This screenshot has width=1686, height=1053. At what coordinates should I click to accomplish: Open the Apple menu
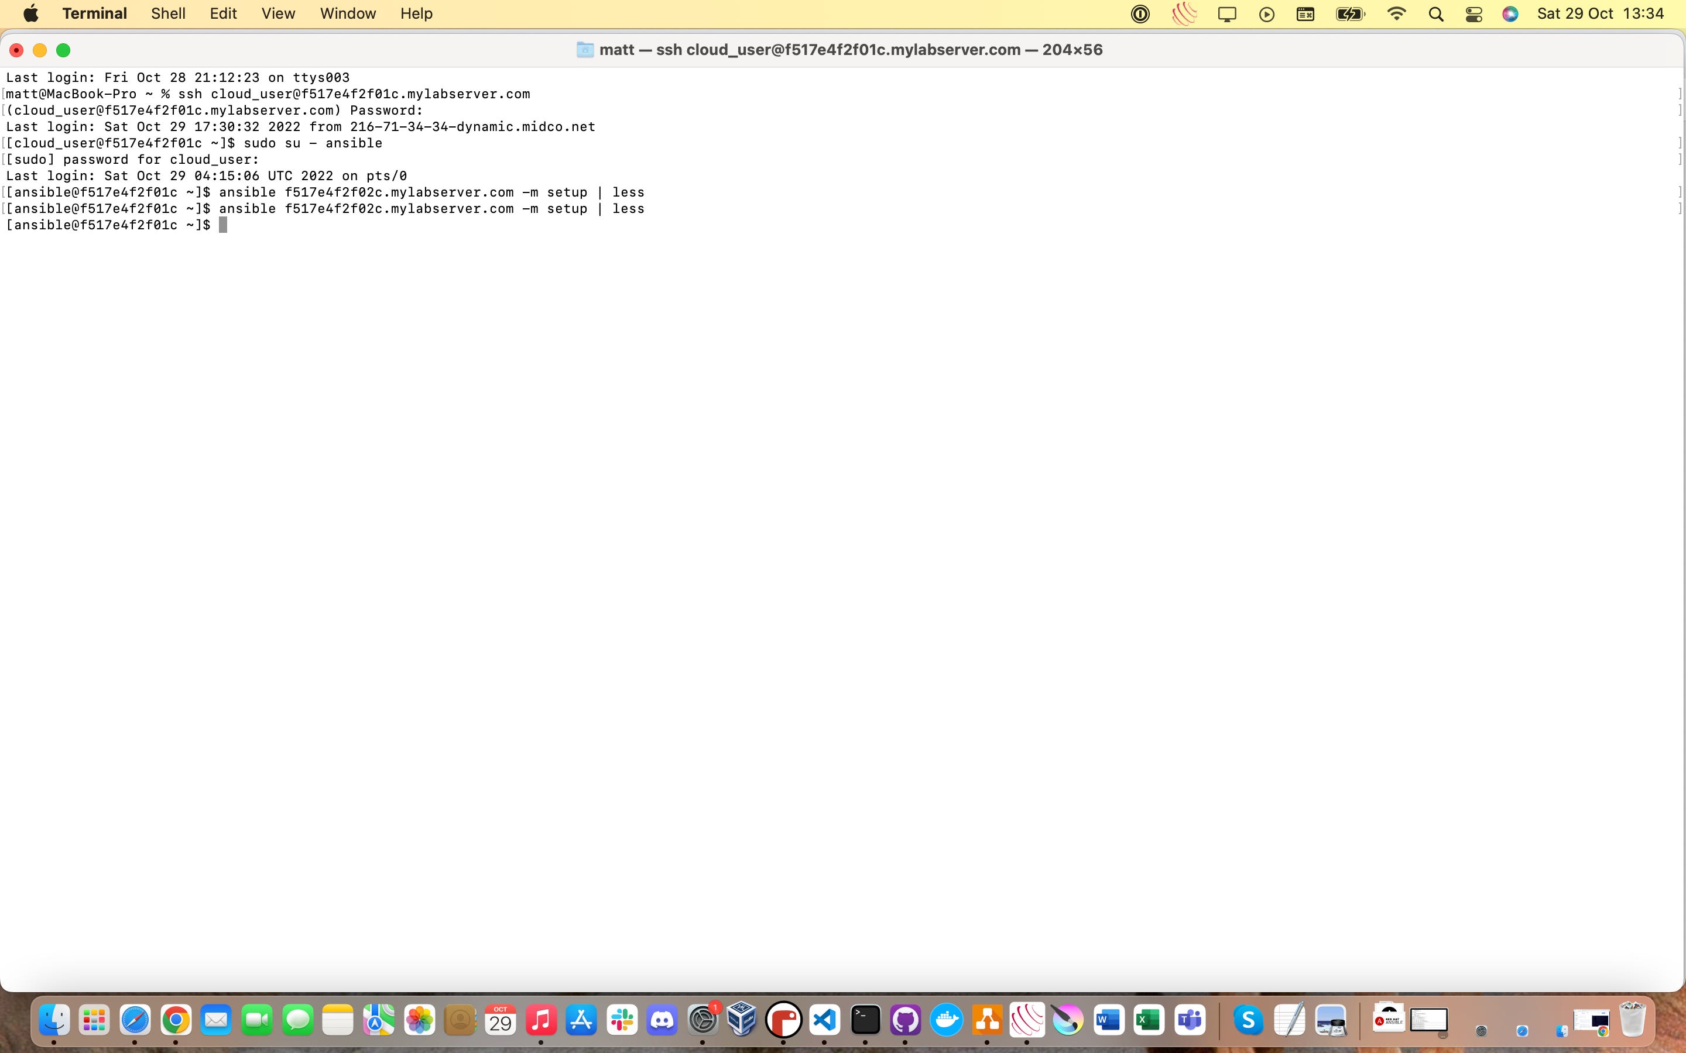tap(30, 13)
